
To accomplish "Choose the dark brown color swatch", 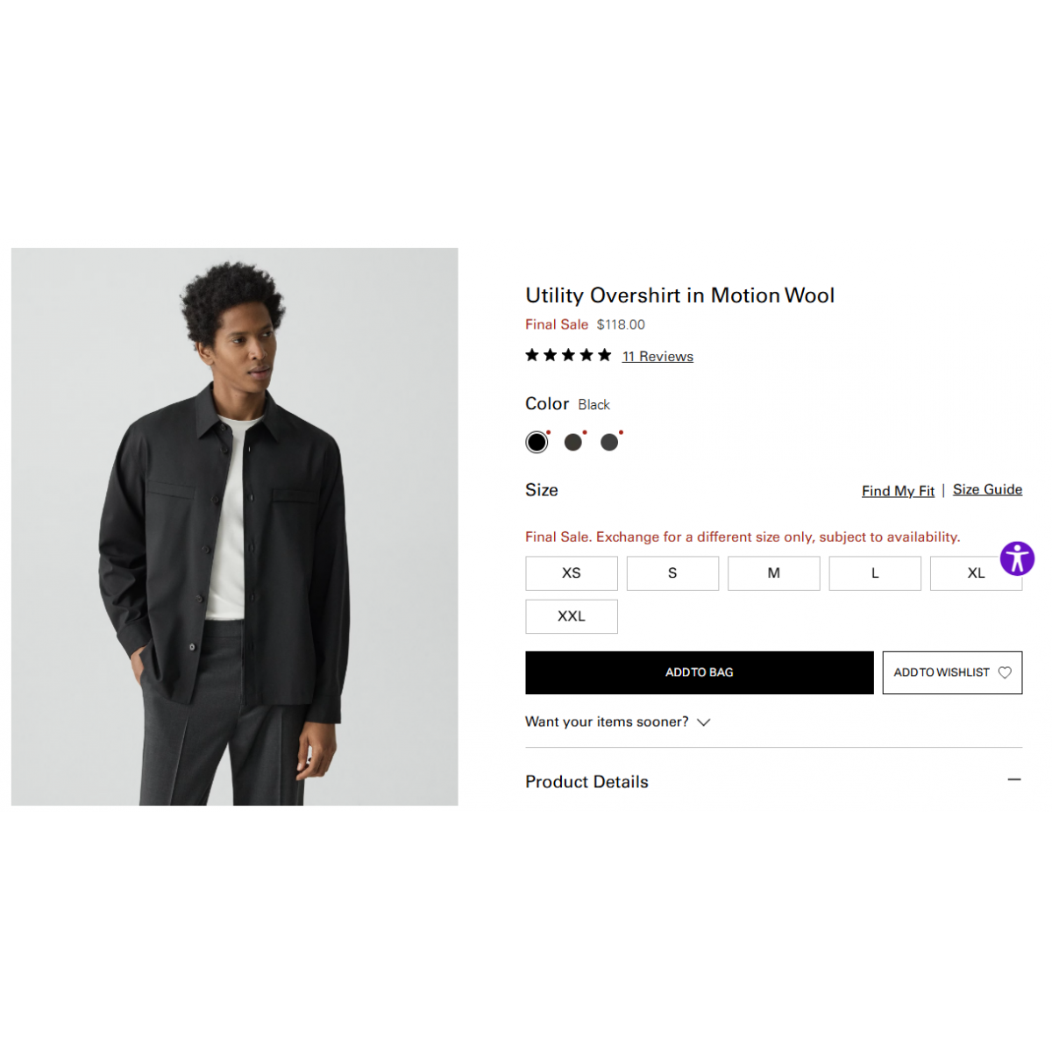I will (573, 442).
